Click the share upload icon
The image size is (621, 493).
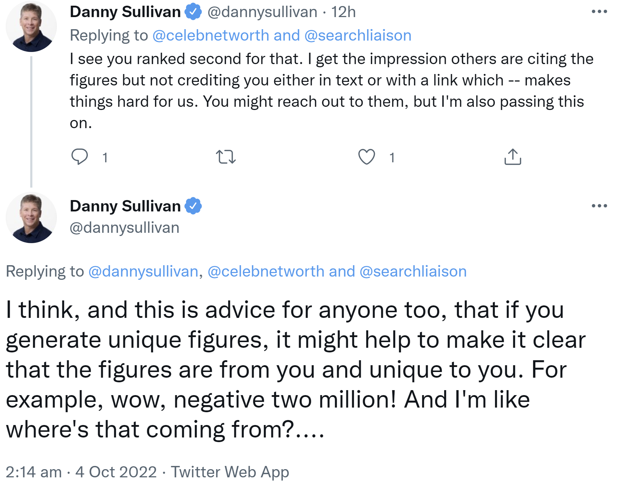(x=513, y=157)
